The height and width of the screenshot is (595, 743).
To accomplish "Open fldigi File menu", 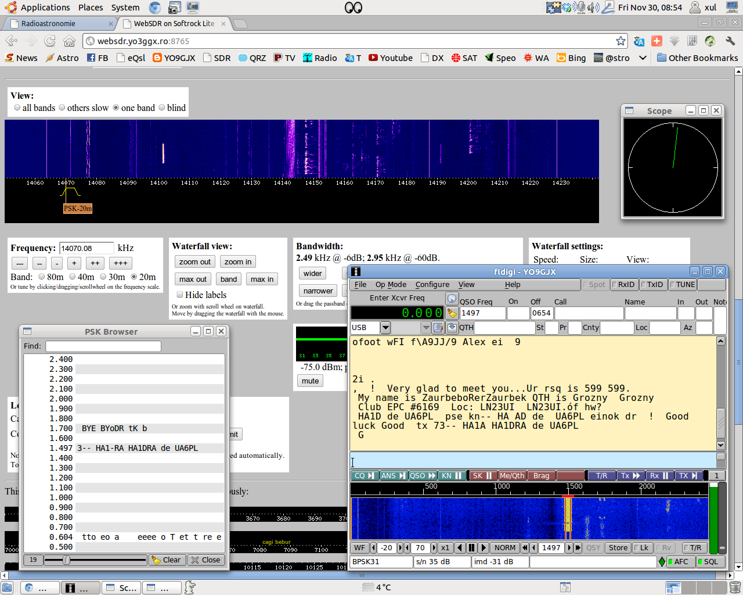I will pos(360,285).
